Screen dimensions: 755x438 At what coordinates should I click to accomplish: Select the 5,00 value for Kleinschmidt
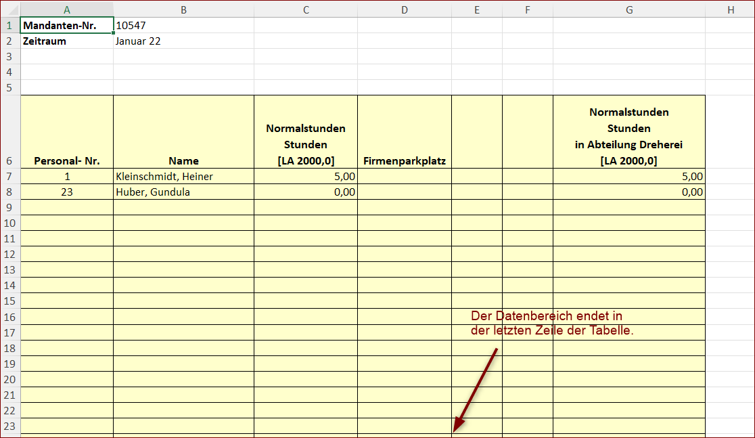pyautogui.click(x=305, y=176)
